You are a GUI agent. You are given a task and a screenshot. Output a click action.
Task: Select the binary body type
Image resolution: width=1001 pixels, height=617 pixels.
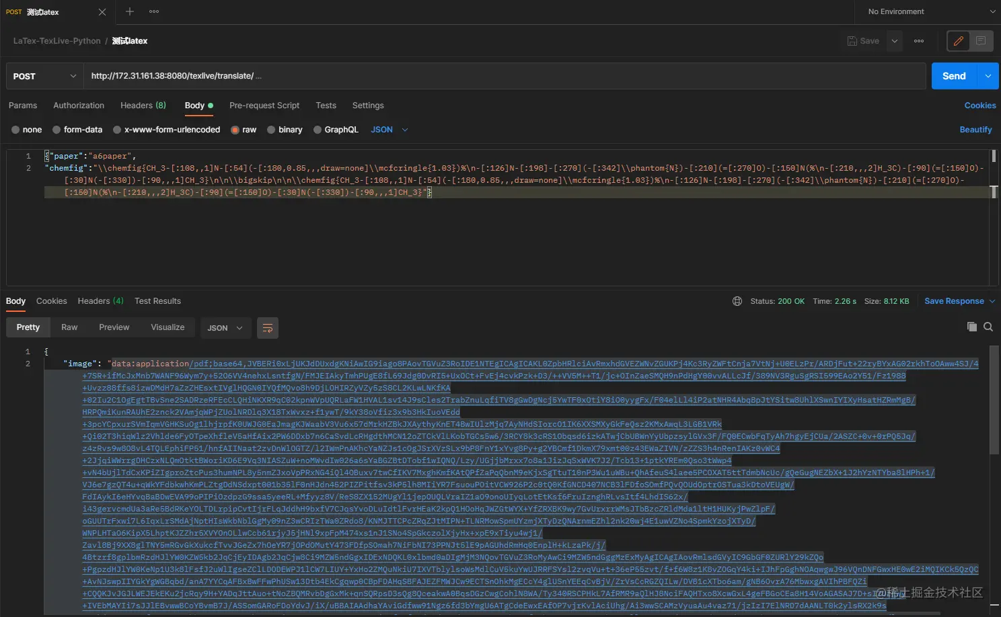(285, 130)
